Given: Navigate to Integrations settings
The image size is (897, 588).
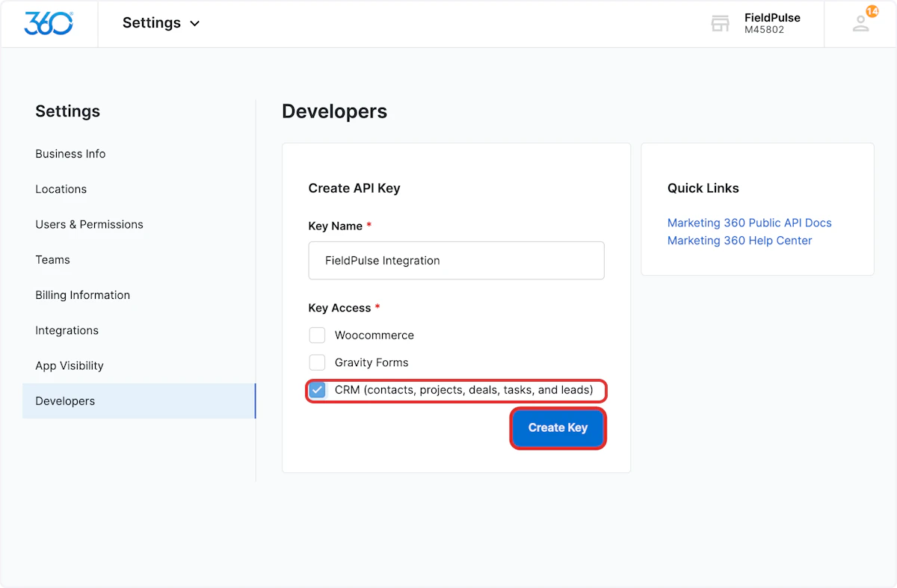Looking at the screenshot, I should tap(67, 330).
